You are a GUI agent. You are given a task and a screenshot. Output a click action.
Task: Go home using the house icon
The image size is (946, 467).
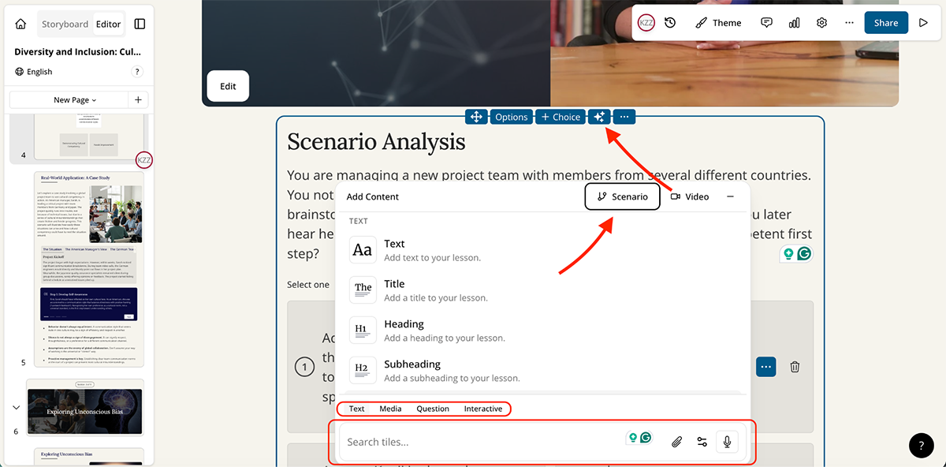tap(20, 24)
